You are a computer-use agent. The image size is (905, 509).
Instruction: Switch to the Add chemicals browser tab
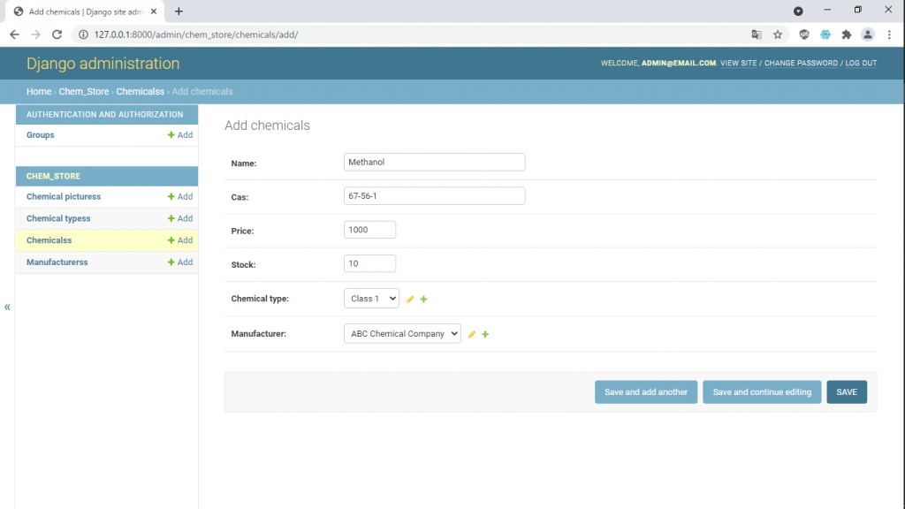point(88,11)
